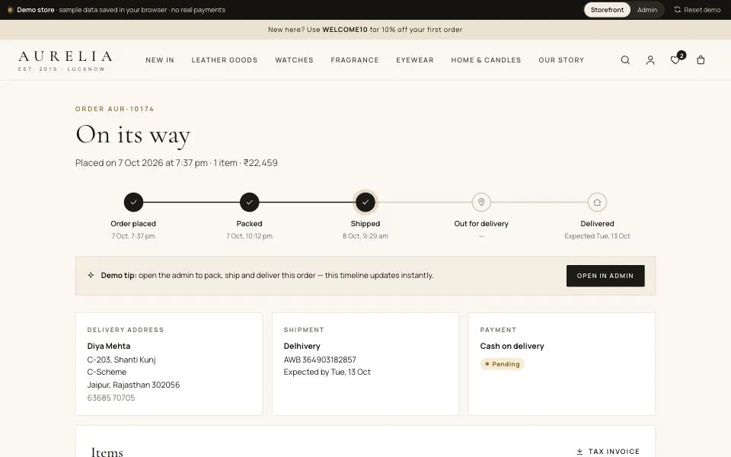Image resolution: width=731 pixels, height=457 pixels.
Task: Click the Delhivery courier name
Action: tap(302, 346)
